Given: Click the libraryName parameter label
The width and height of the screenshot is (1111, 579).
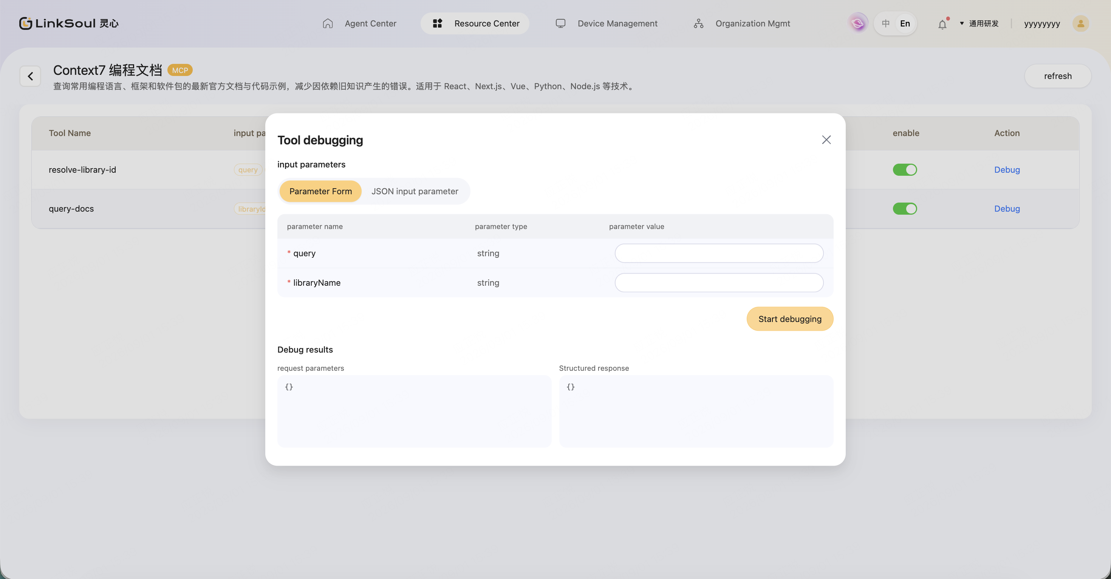Looking at the screenshot, I should [x=317, y=283].
